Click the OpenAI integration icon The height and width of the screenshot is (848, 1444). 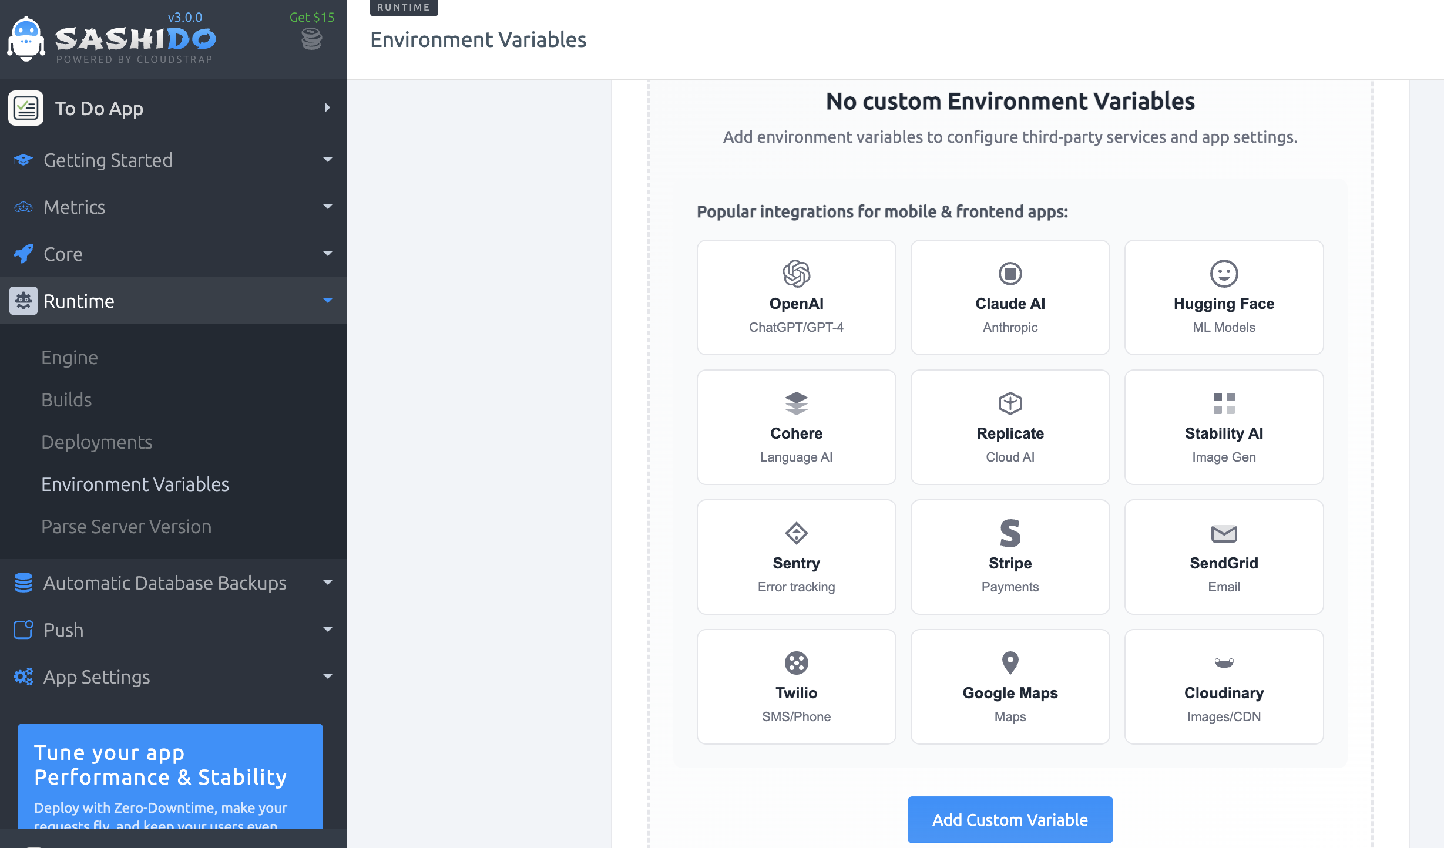click(796, 274)
